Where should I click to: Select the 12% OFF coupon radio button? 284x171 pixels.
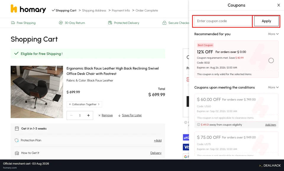pyautogui.click(x=271, y=60)
